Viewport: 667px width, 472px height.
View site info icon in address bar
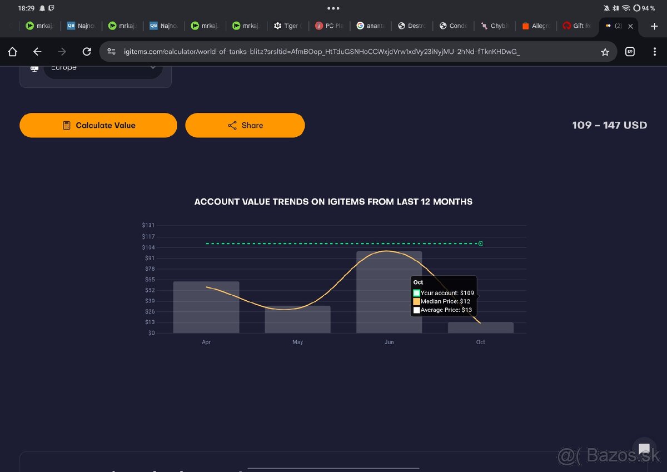(112, 52)
